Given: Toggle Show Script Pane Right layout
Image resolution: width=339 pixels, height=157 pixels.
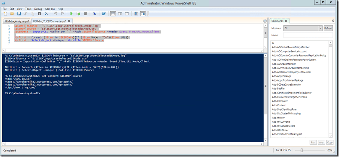Looking at the screenshot, I should click(x=120, y=13).
